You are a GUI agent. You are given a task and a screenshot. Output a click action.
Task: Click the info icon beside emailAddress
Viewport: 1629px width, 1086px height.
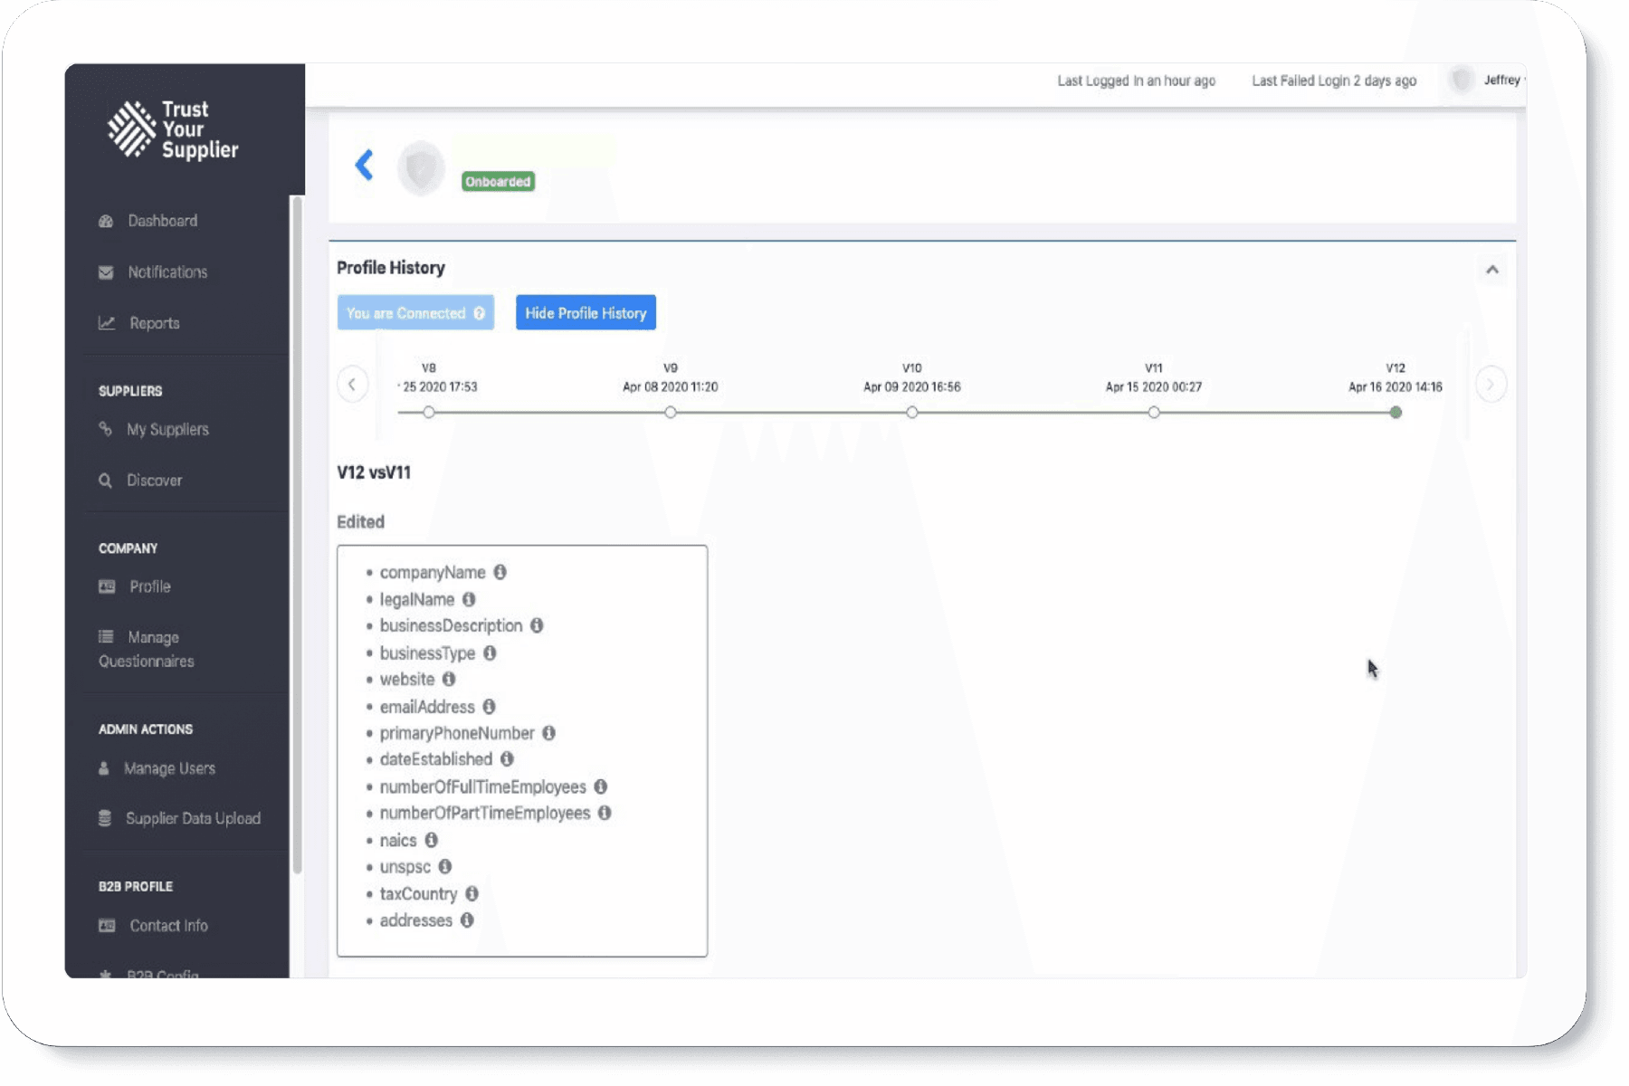point(489,706)
